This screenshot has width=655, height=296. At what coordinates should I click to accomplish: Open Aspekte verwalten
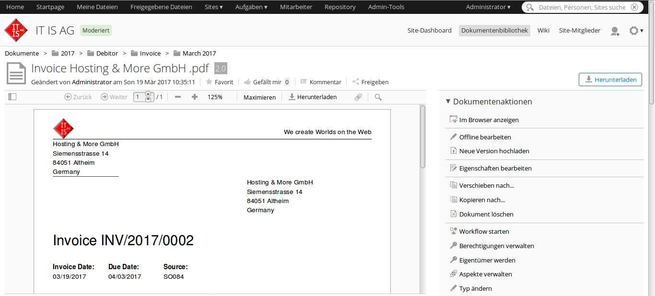coord(485,274)
